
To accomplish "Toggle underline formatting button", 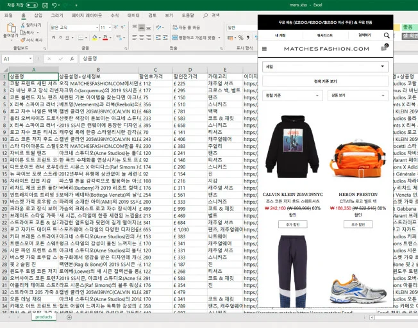I will [67, 38].
